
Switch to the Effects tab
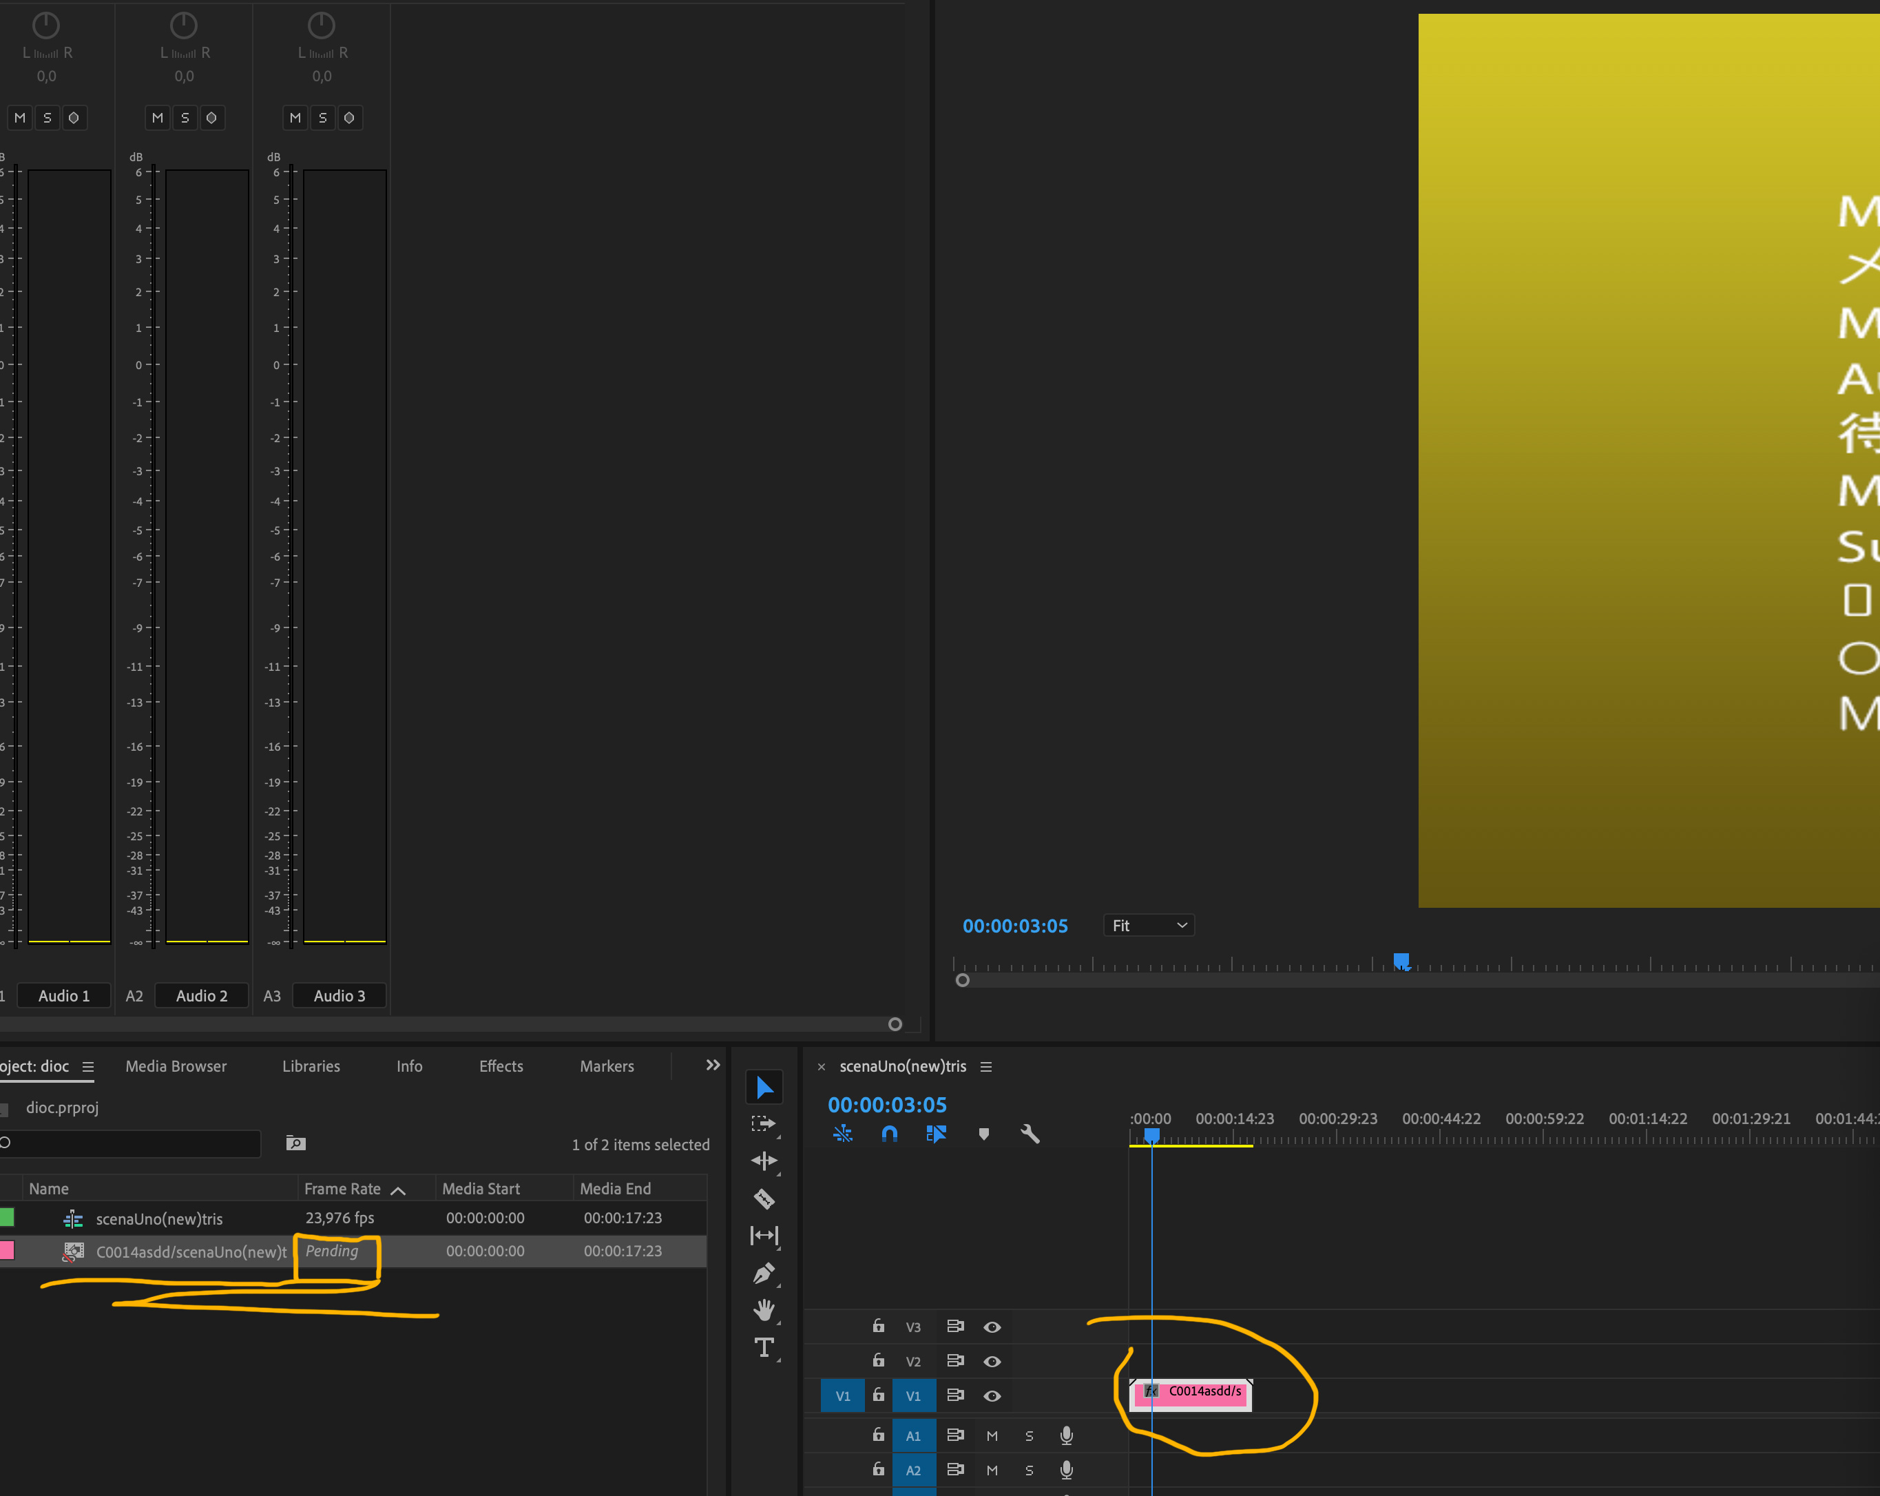(x=501, y=1066)
